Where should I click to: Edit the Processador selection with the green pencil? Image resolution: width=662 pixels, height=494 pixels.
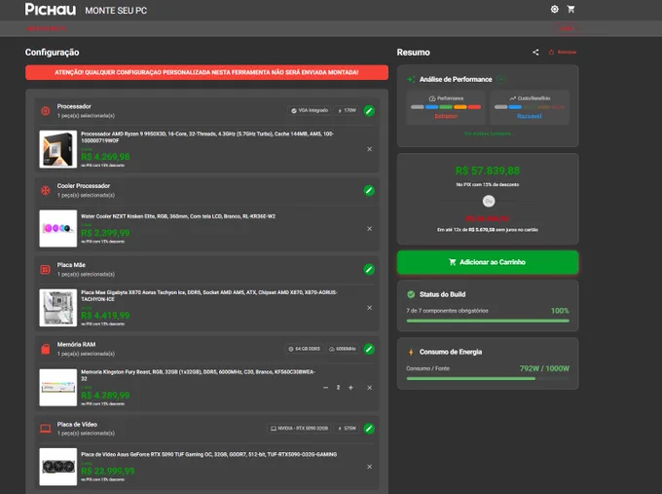click(x=369, y=111)
